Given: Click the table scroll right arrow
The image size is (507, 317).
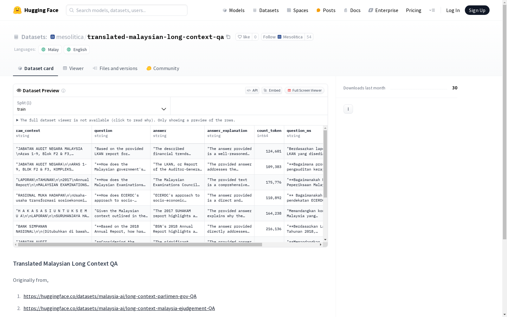Looking at the screenshot, I should tap(321, 244).
